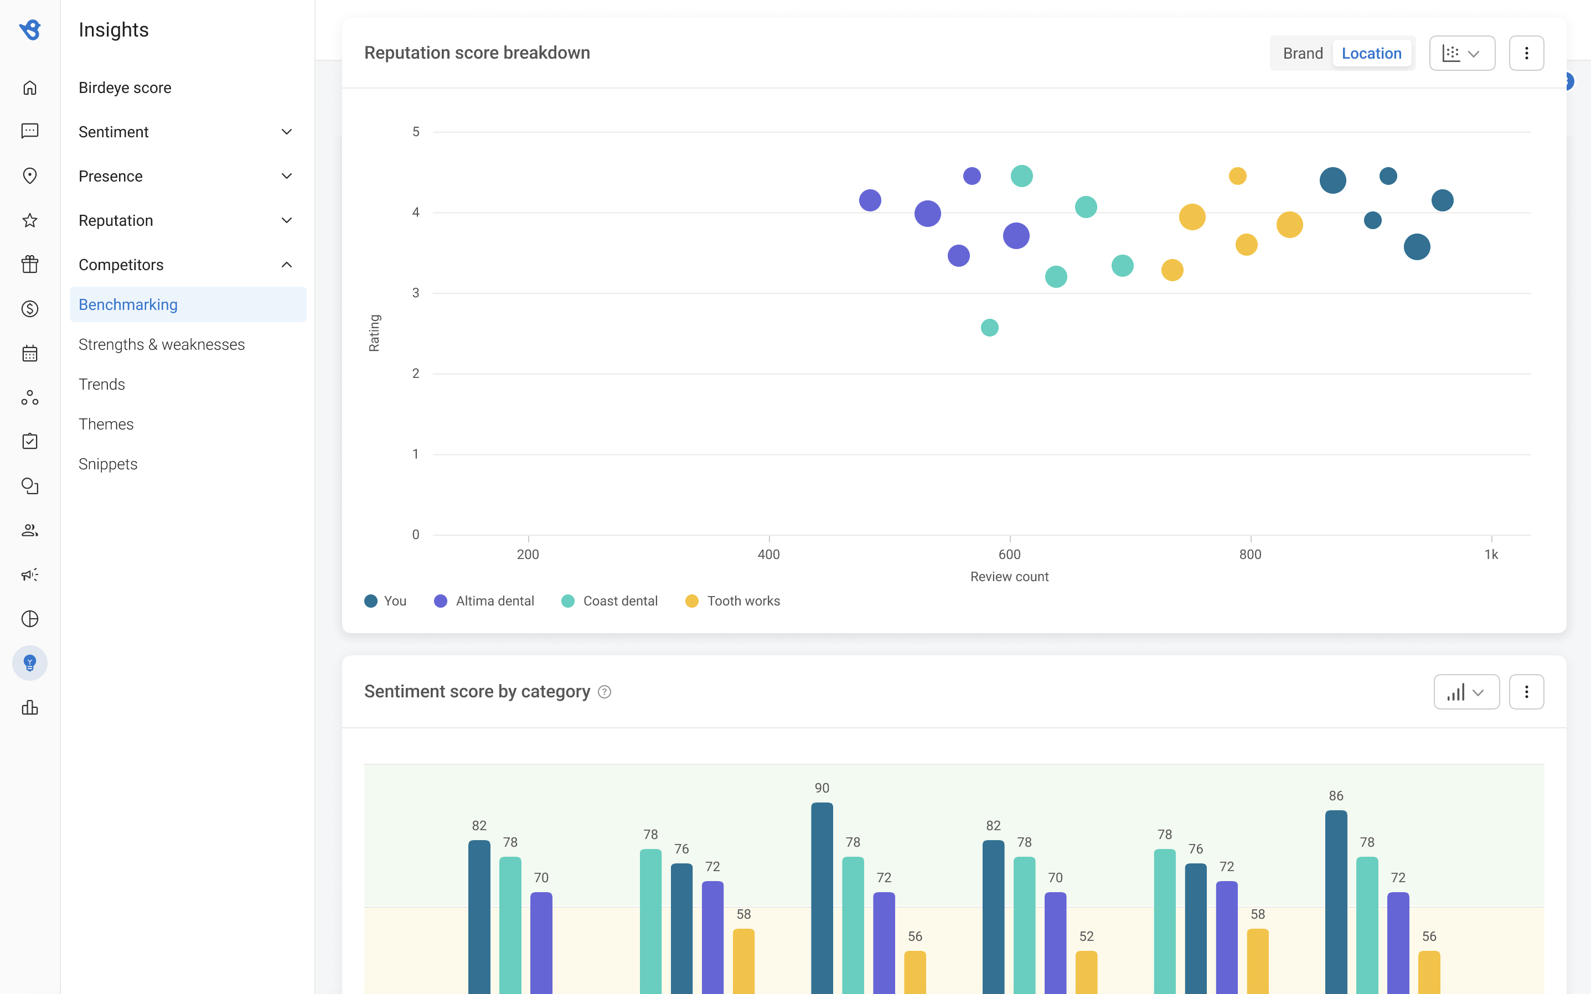Expand the Reputation menu section
The width and height of the screenshot is (1591, 994).
point(186,220)
